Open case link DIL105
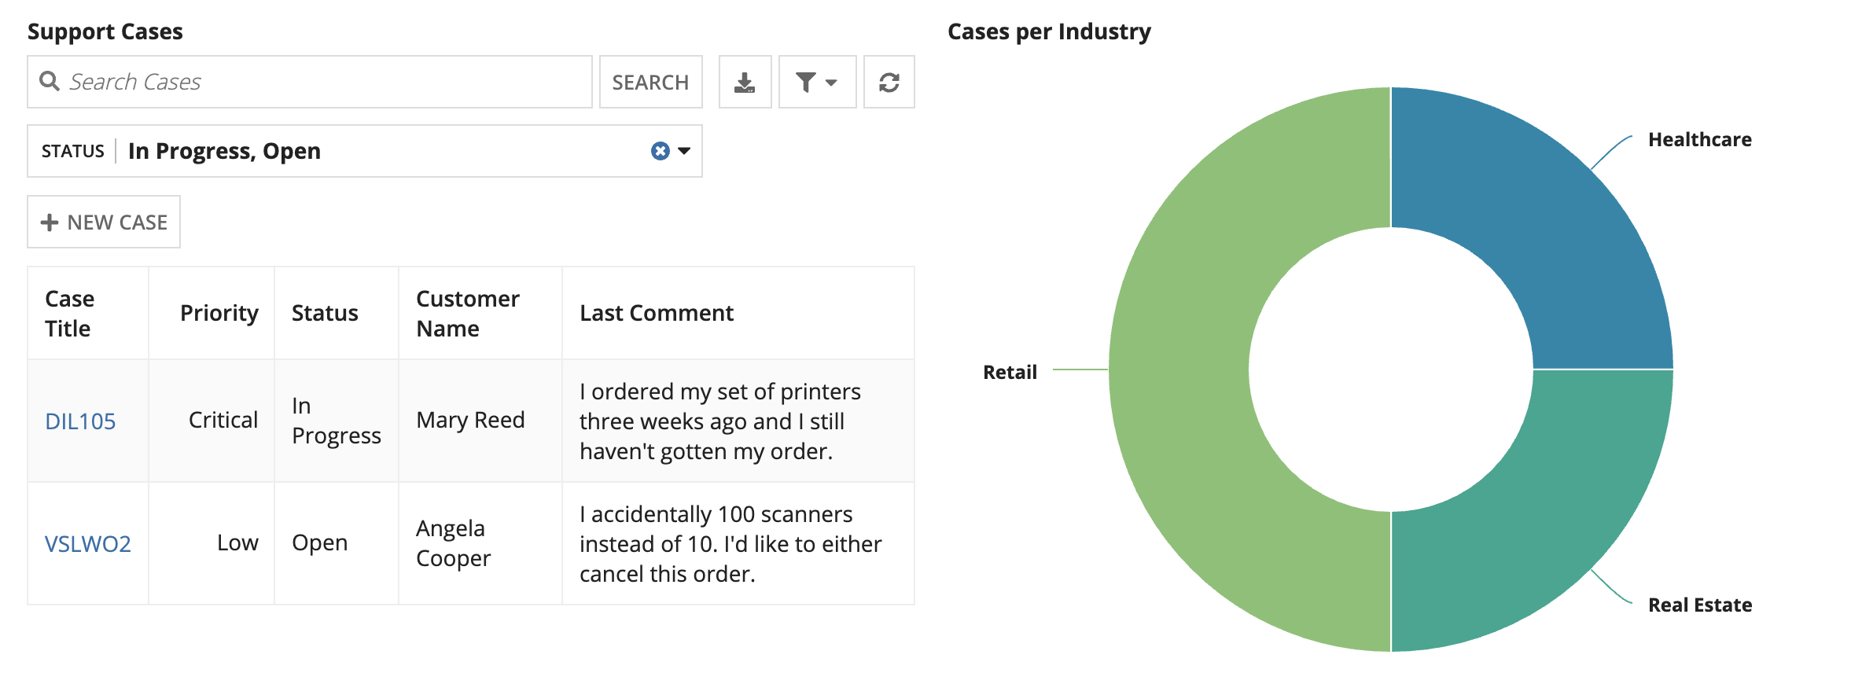Screen dimensions: 1851x684 click(x=80, y=421)
